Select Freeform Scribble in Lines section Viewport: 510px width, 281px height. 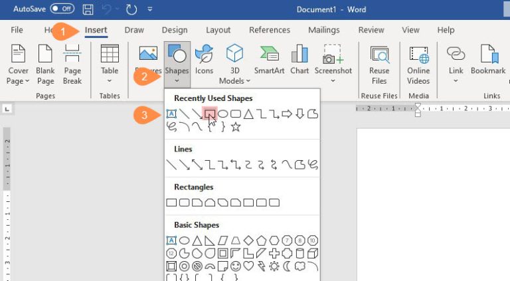[x=313, y=165]
